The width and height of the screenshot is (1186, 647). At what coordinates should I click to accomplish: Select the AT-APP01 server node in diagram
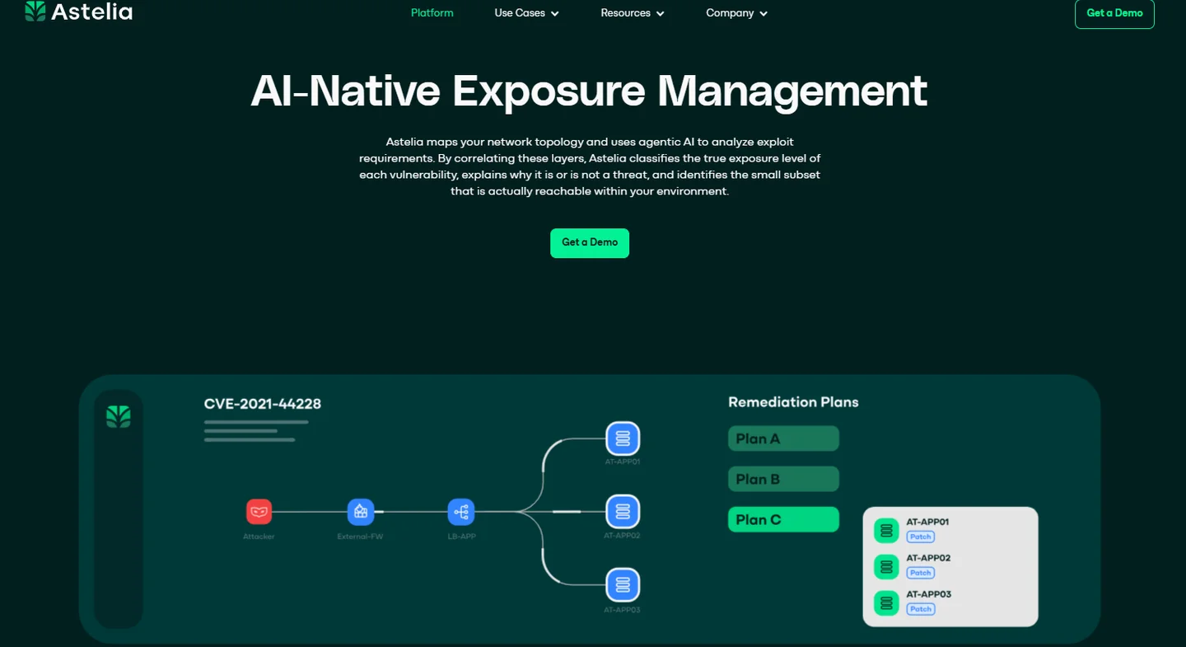(x=623, y=438)
